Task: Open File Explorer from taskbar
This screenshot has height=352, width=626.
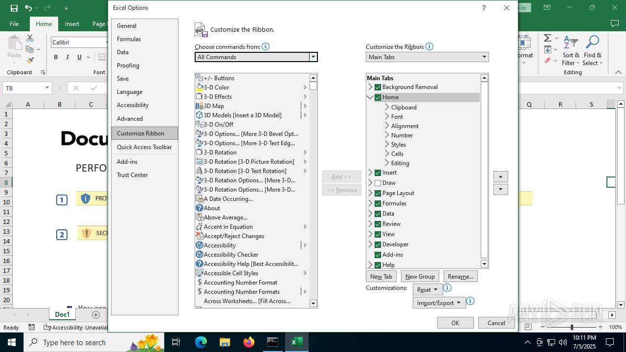Action: (x=224, y=342)
